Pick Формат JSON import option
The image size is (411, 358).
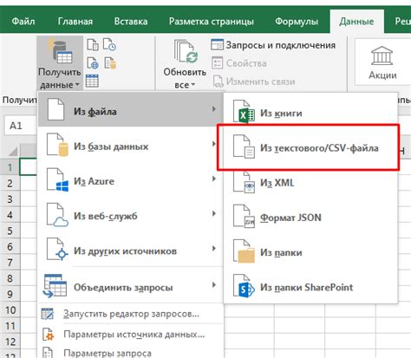(x=310, y=218)
